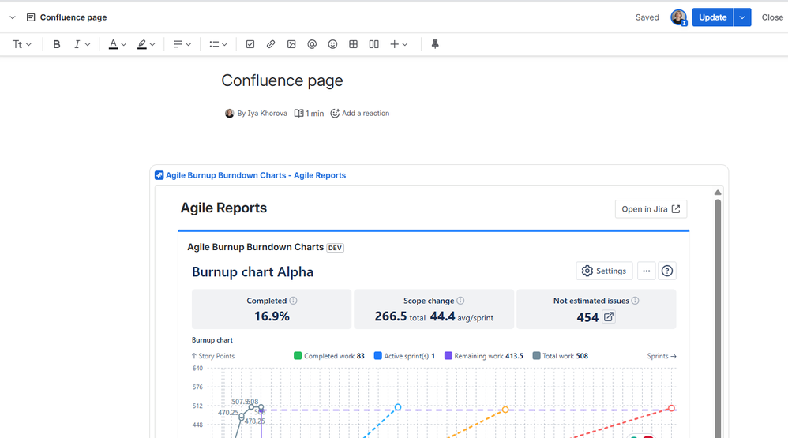The height and width of the screenshot is (438, 788).
Task: Click the '1 min' read time
Action: click(x=309, y=114)
